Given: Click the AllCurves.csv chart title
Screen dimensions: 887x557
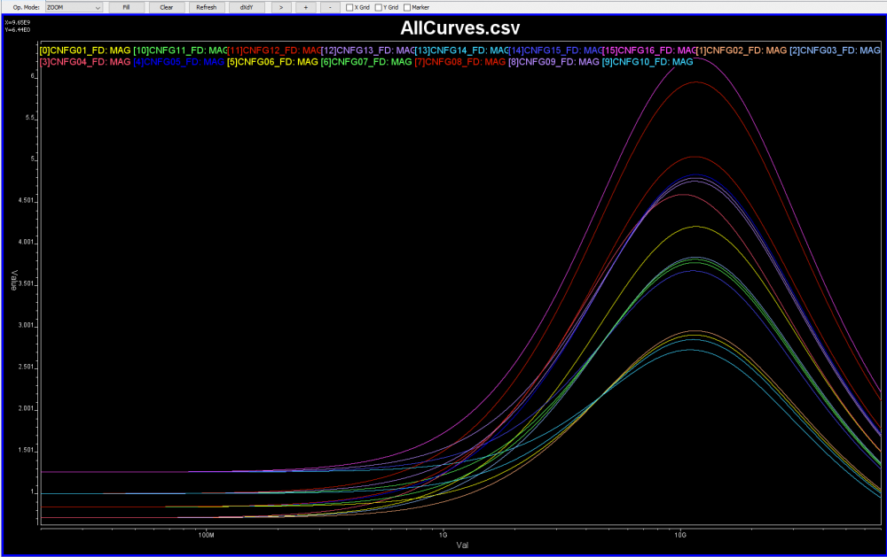Looking at the screenshot, I should tap(459, 29).
